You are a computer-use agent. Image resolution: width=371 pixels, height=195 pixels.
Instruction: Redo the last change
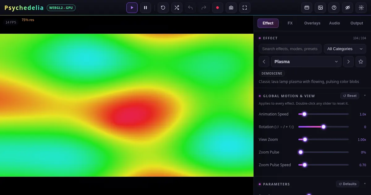[204, 8]
